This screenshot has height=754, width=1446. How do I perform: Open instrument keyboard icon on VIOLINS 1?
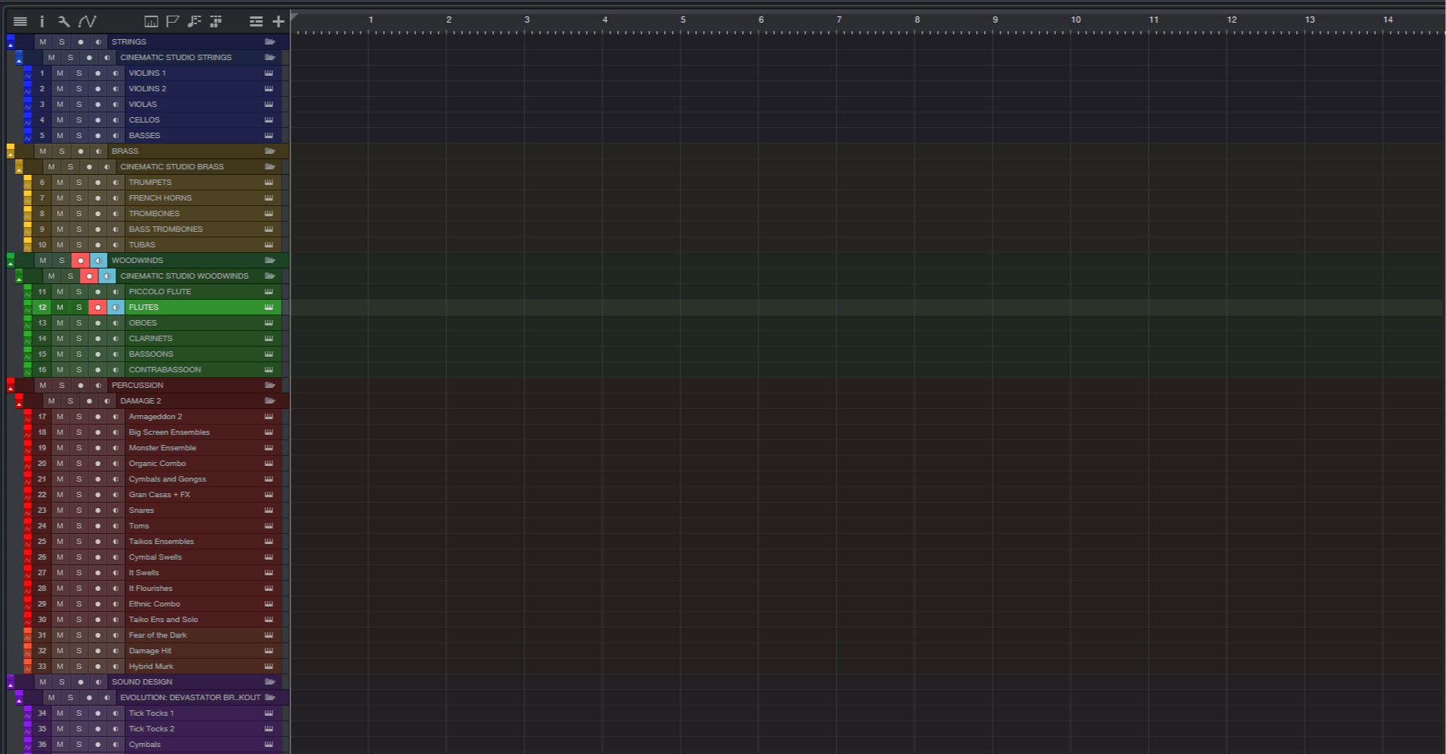tap(268, 73)
